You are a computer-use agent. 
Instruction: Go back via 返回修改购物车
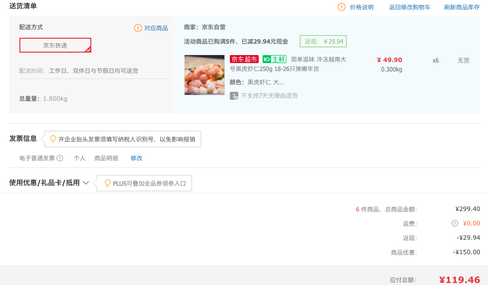[410, 7]
